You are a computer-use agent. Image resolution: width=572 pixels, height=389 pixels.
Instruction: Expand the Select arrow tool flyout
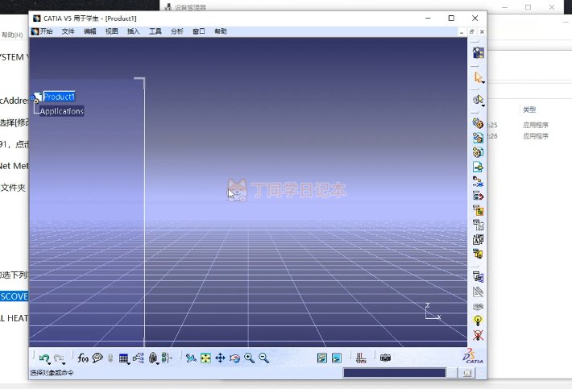(x=483, y=83)
